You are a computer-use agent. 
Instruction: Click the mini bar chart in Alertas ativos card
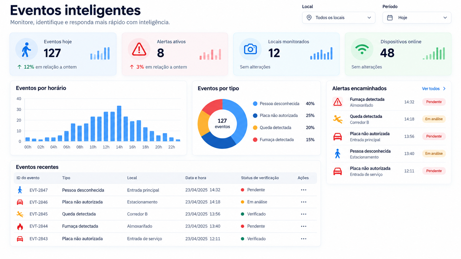[x=210, y=54]
